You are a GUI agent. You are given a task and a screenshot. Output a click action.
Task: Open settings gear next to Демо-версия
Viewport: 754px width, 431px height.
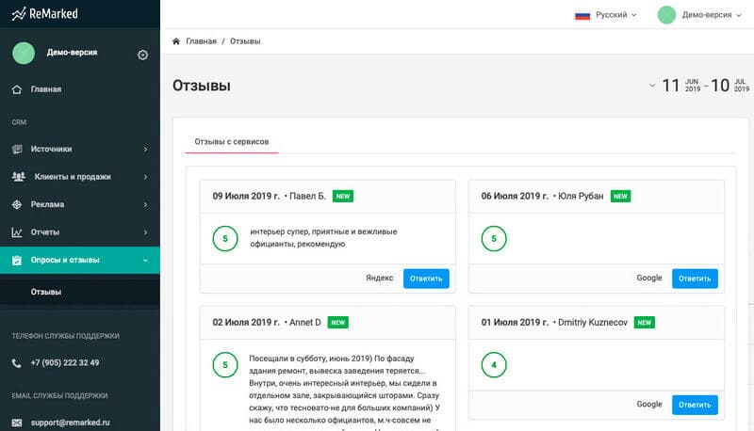pos(143,55)
